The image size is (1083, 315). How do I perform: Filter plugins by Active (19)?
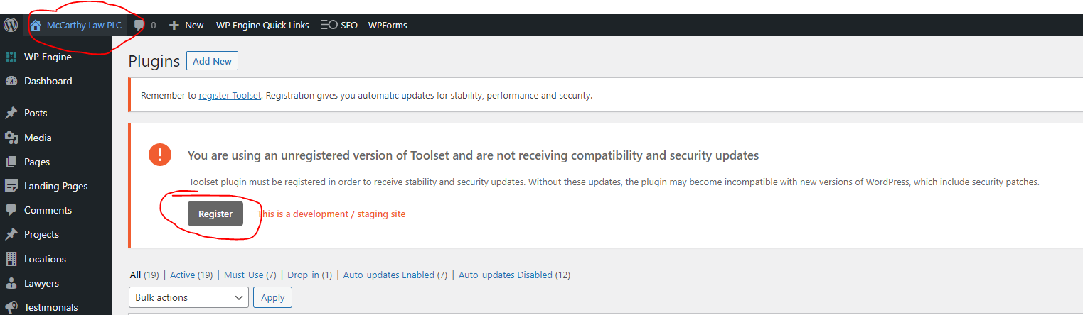191,275
